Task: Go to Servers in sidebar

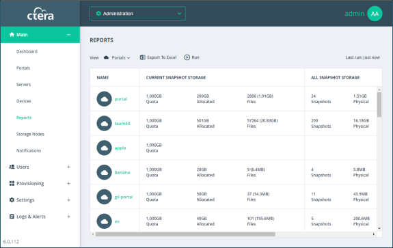Action: [23, 85]
